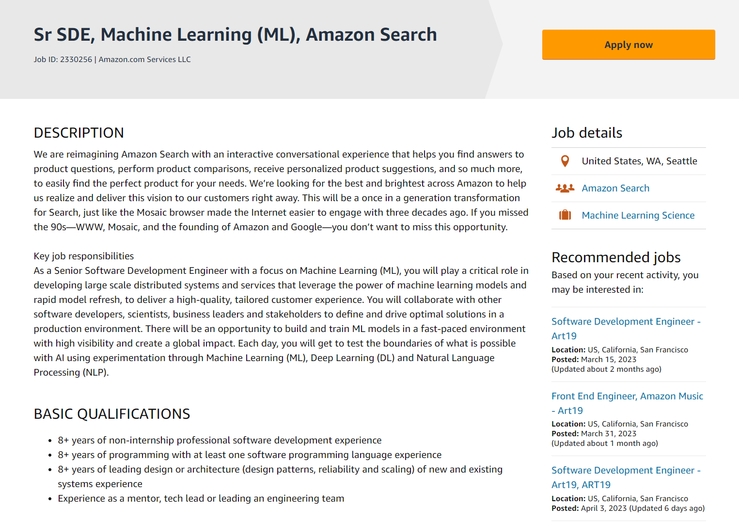Click the DESCRIPTION section heading
The image size is (739, 522).
coord(79,133)
